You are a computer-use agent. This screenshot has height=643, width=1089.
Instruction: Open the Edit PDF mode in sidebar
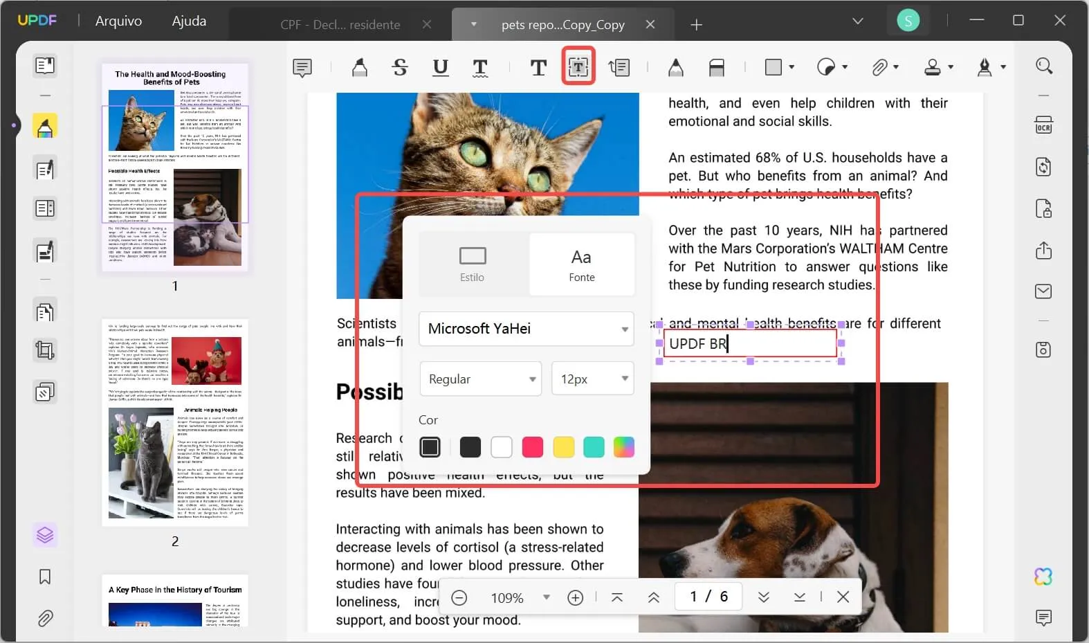(x=45, y=169)
